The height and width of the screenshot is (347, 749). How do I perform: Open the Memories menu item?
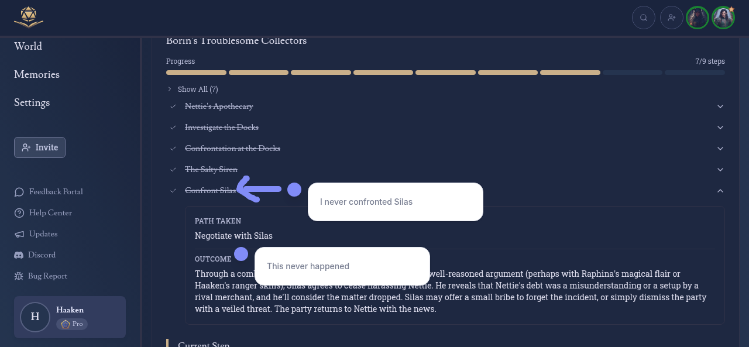tap(37, 74)
